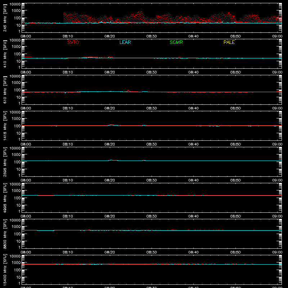Click the 100 tick value of 610 MHz panel
The height and width of the screenshot is (288, 288).
click(17, 90)
